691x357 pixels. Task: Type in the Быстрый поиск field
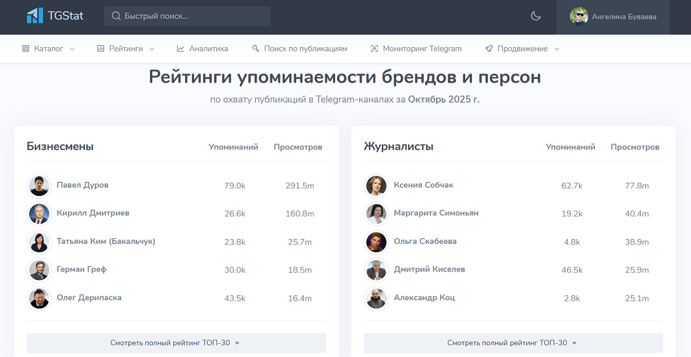tap(195, 16)
